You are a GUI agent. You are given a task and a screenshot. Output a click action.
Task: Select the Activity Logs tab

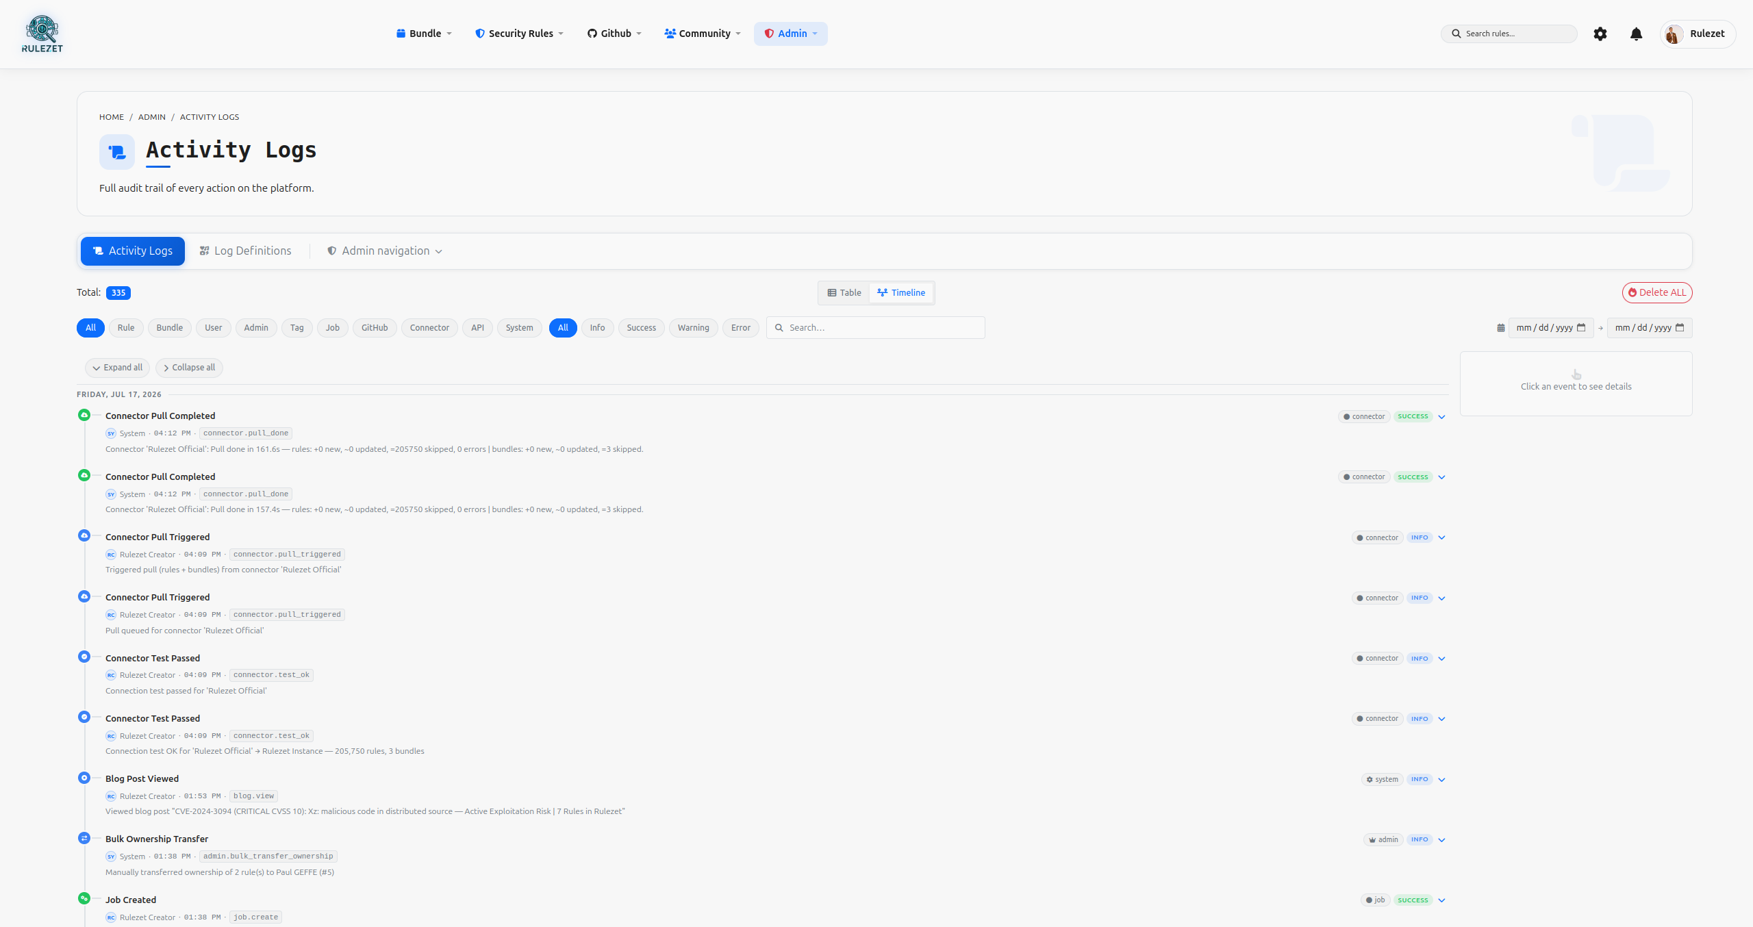[x=133, y=251]
